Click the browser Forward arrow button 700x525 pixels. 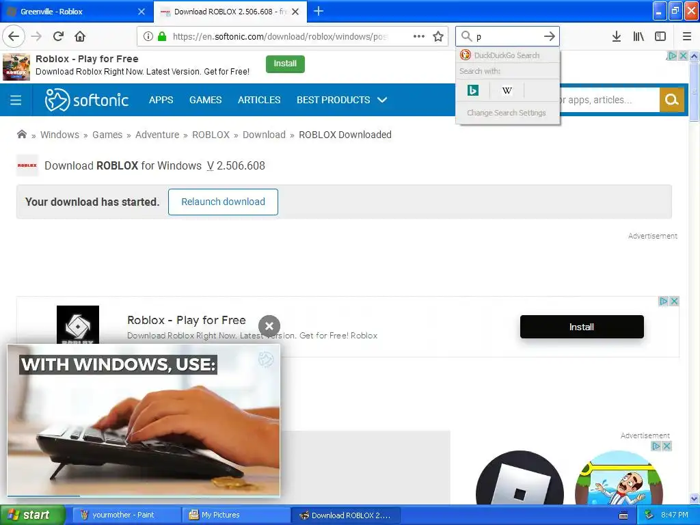37,36
